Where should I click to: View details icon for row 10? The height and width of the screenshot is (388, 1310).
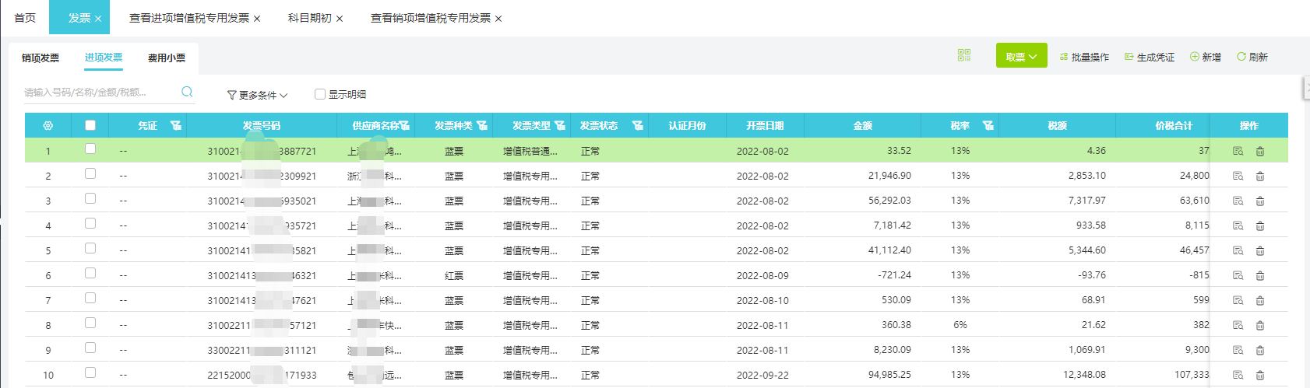pyautogui.click(x=1238, y=375)
